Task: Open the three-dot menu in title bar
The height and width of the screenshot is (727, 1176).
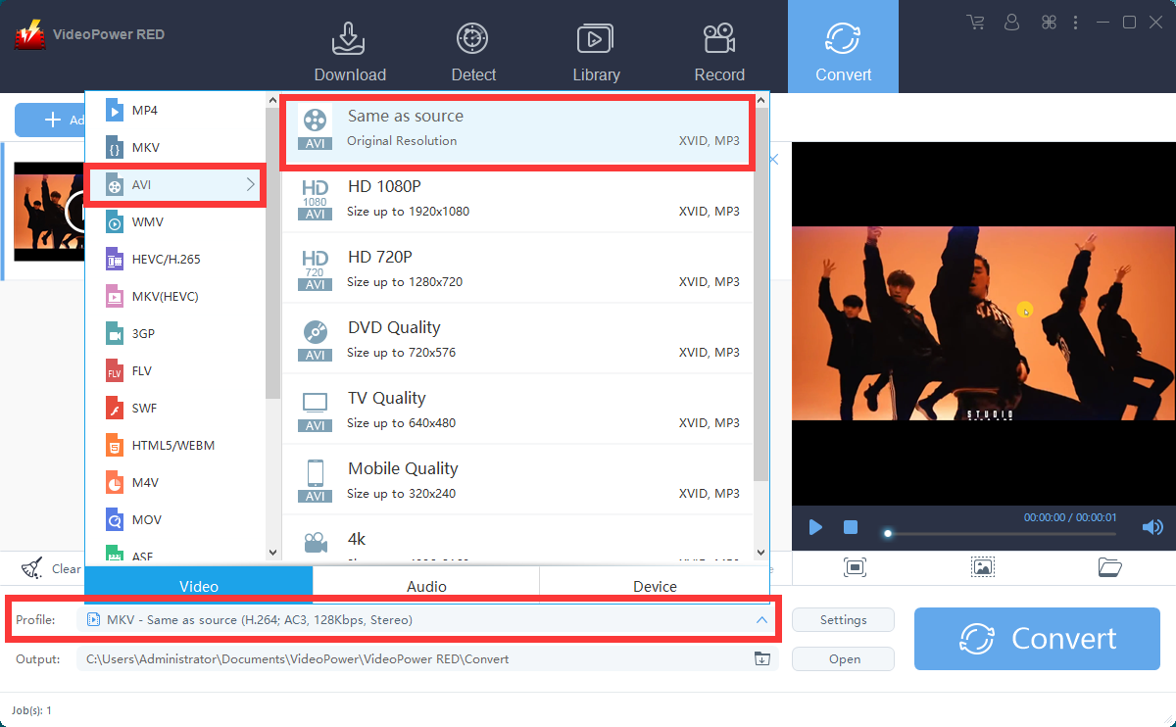Action: tap(1076, 22)
